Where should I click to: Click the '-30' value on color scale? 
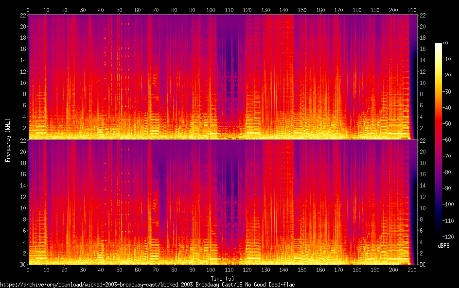[447, 91]
